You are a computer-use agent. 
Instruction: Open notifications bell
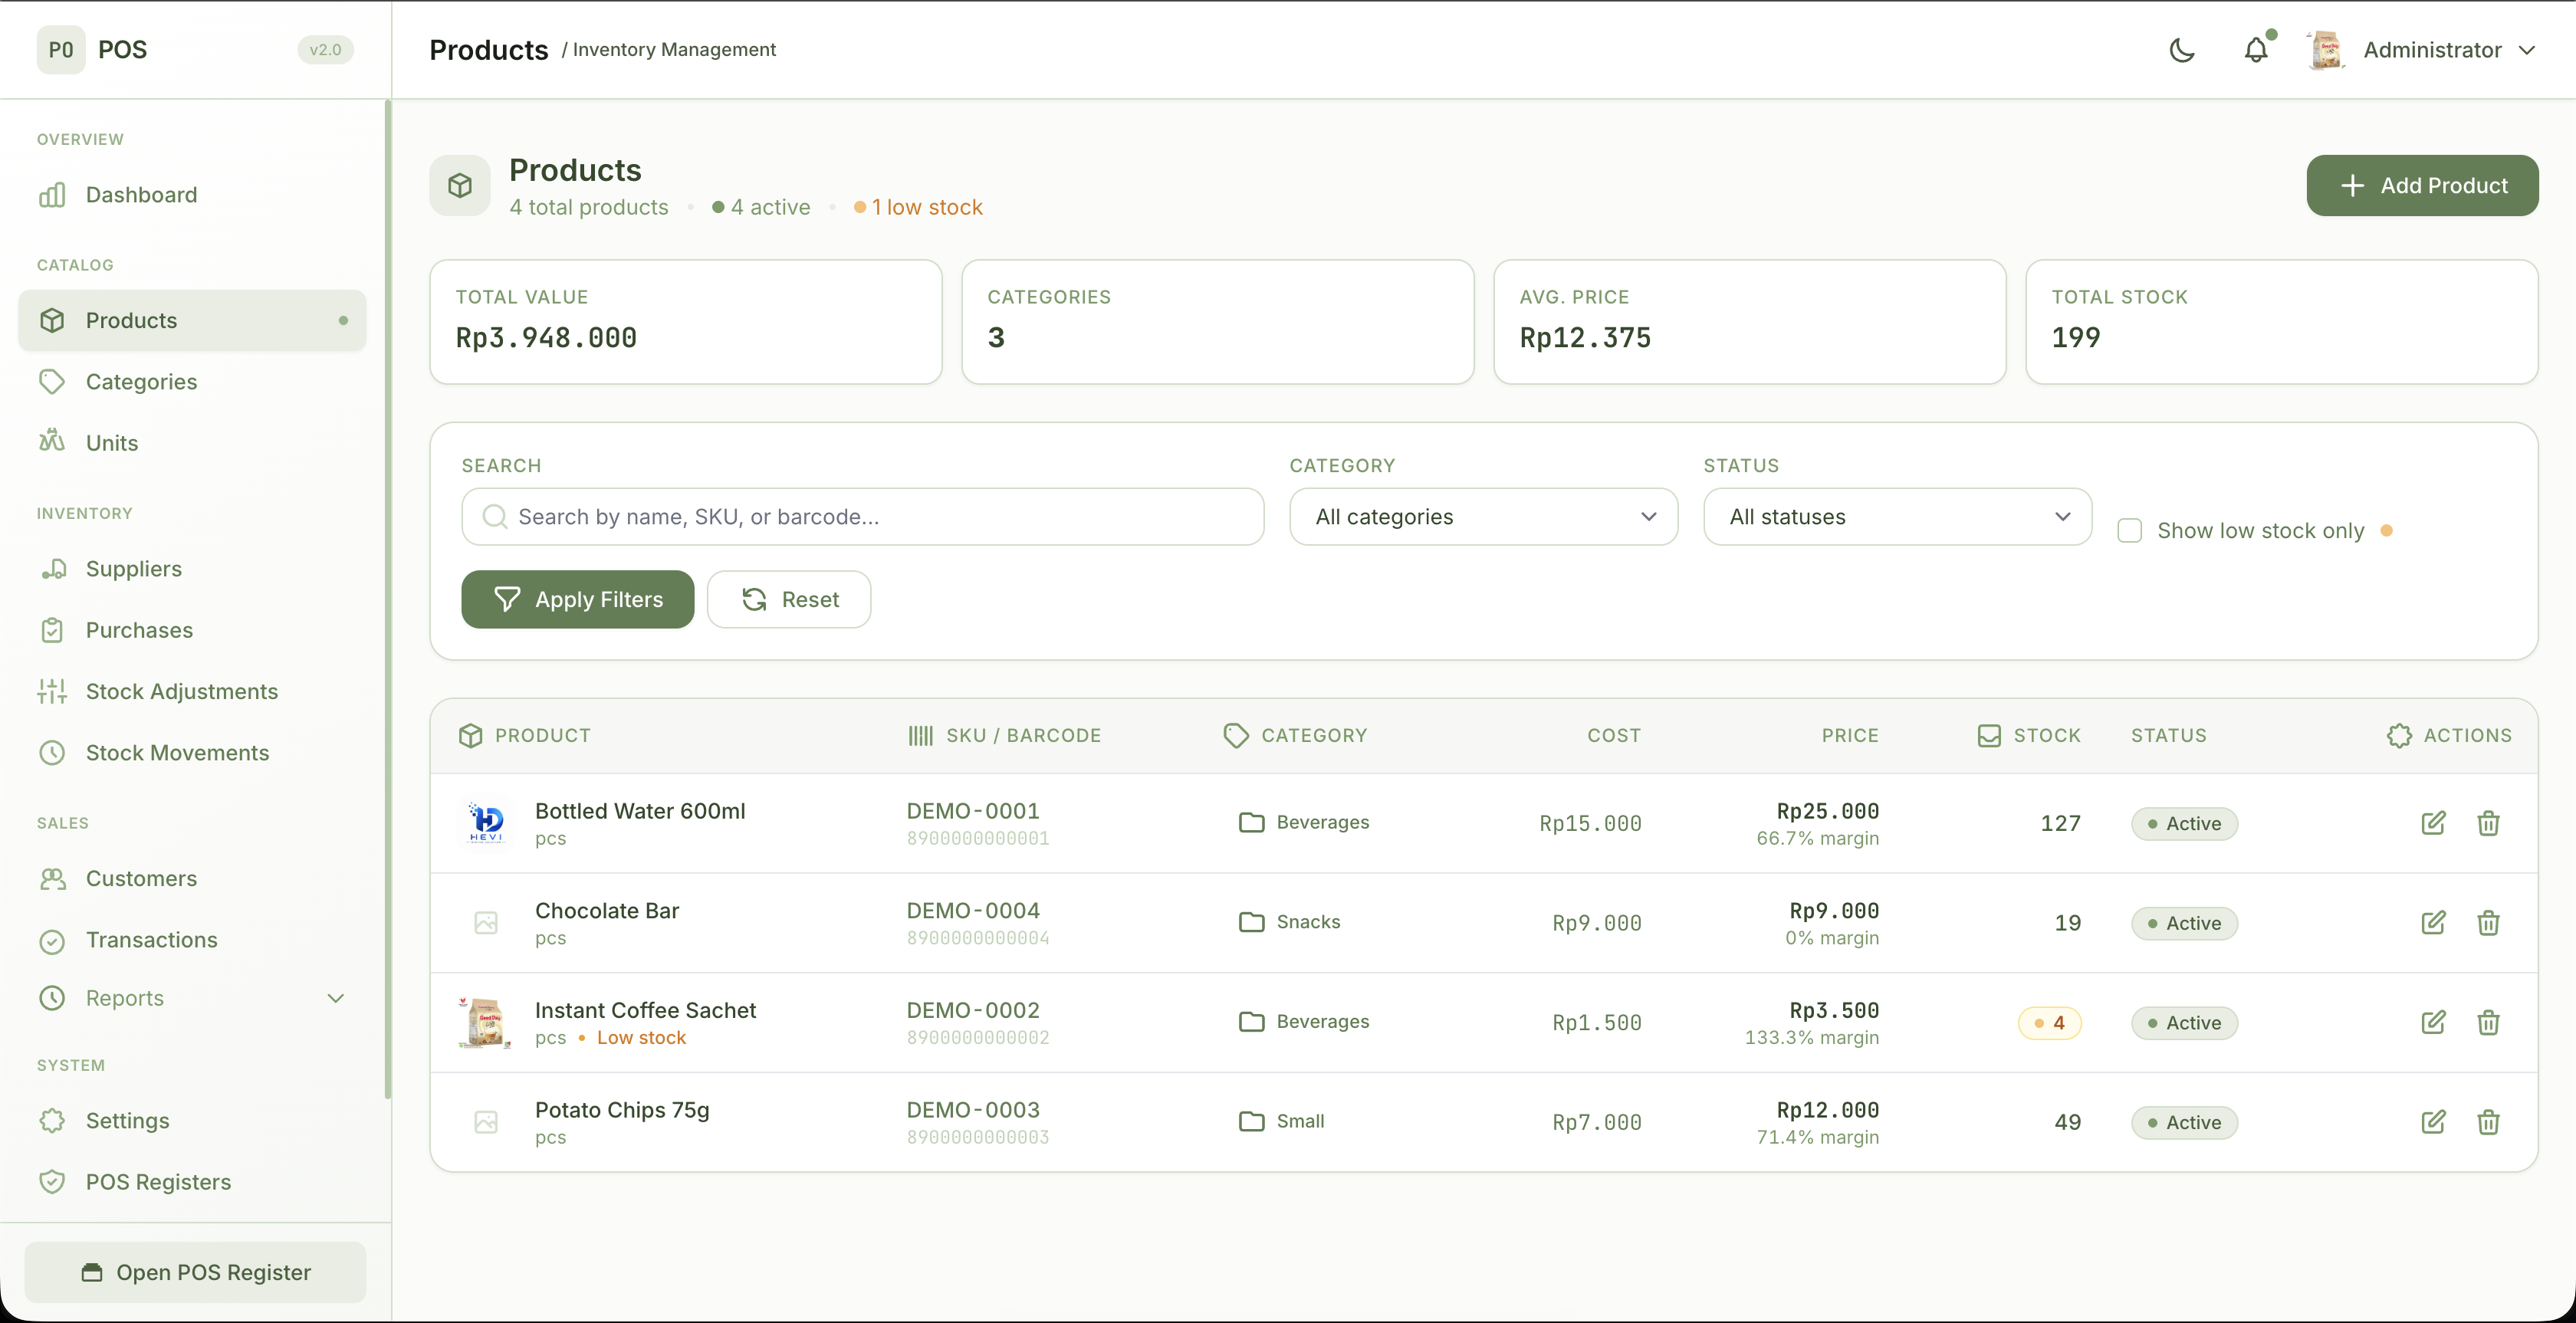click(x=2256, y=50)
